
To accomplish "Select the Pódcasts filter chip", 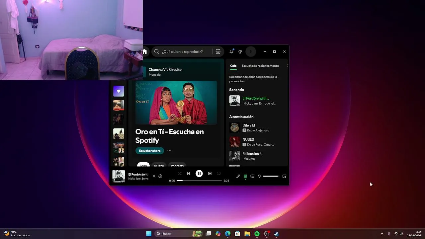I will point(177,165).
